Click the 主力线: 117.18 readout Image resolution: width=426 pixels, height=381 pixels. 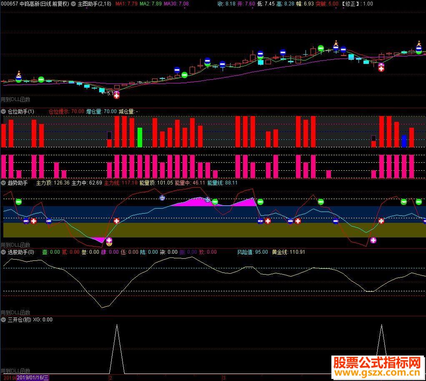121,183
